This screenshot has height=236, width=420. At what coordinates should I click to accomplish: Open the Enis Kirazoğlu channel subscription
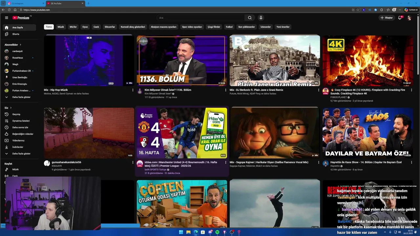point(19,84)
